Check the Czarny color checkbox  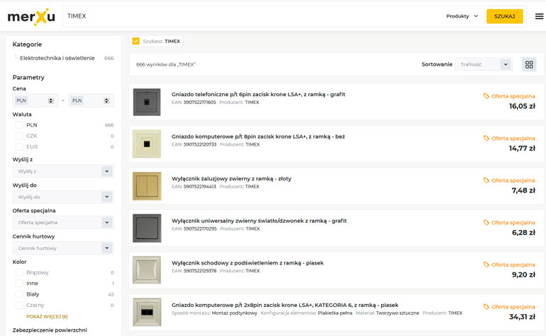pos(20,305)
